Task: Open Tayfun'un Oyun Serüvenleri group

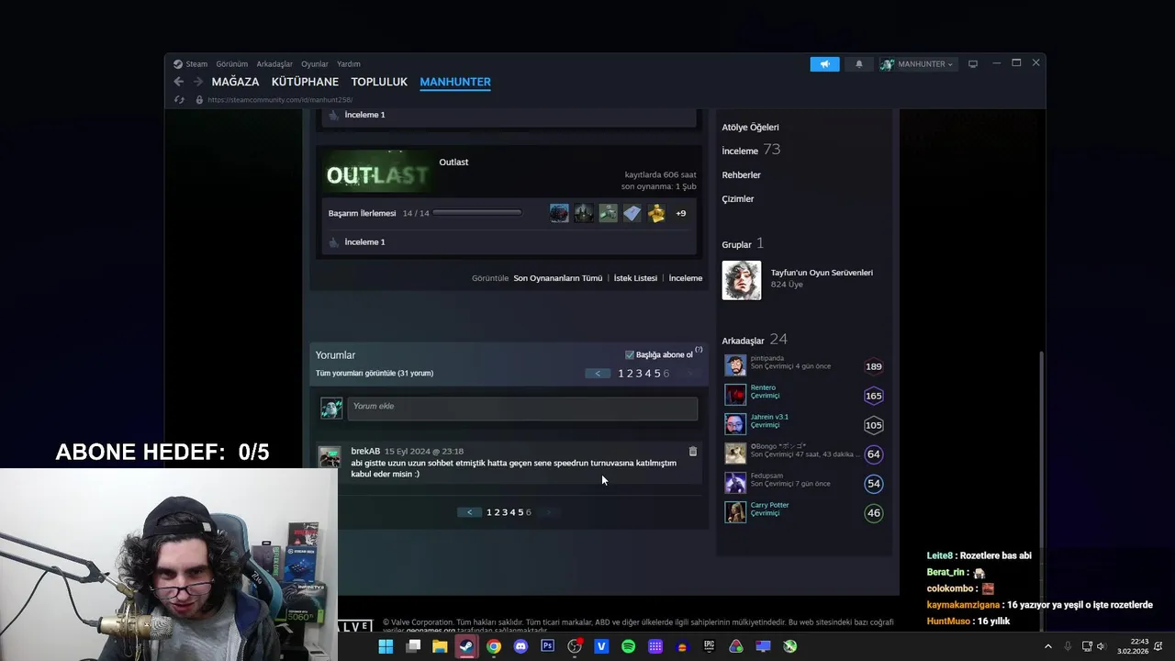Action: point(822,273)
